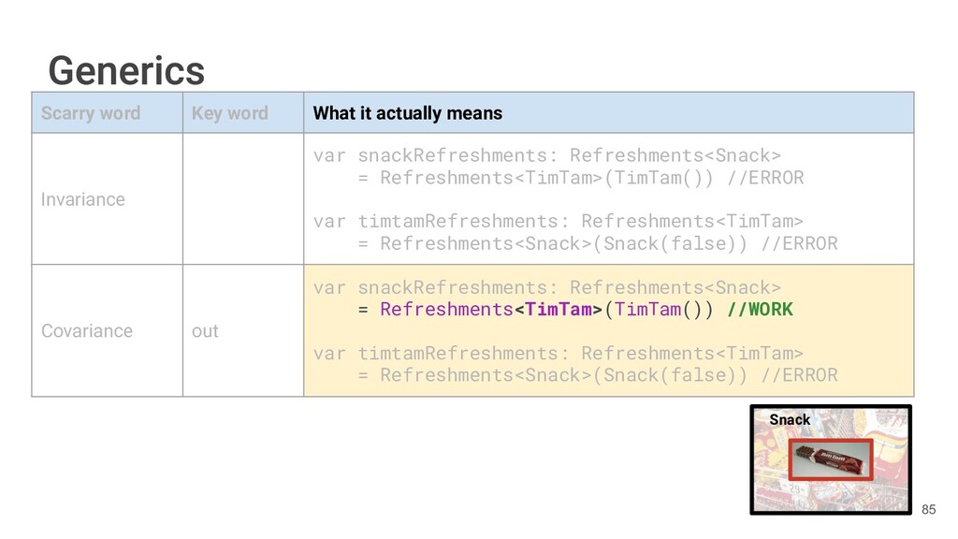
Task: Click the "Generics" slide title
Action: (x=126, y=70)
